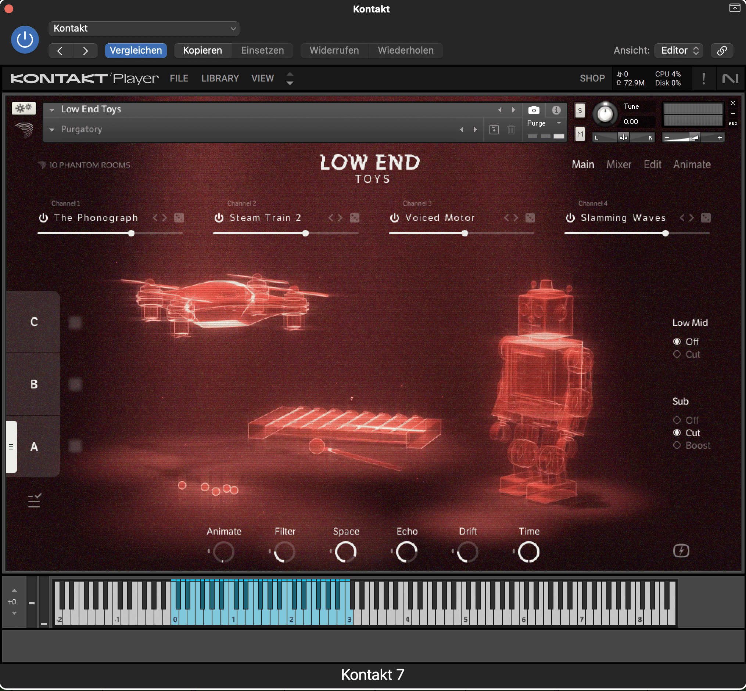The width and height of the screenshot is (746, 691).
Task: Switch to the Main tab
Action: coord(583,164)
